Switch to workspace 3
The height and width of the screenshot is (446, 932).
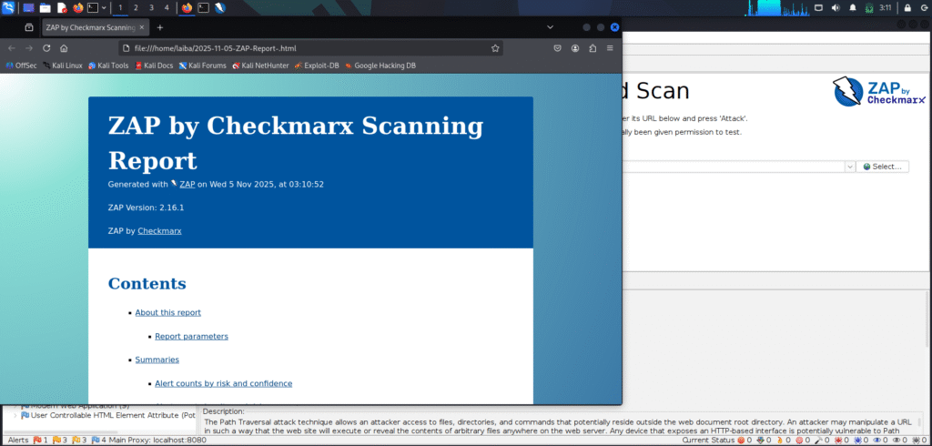click(151, 7)
